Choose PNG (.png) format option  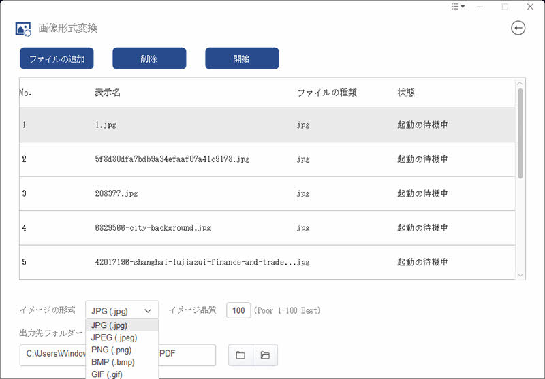coord(122,350)
